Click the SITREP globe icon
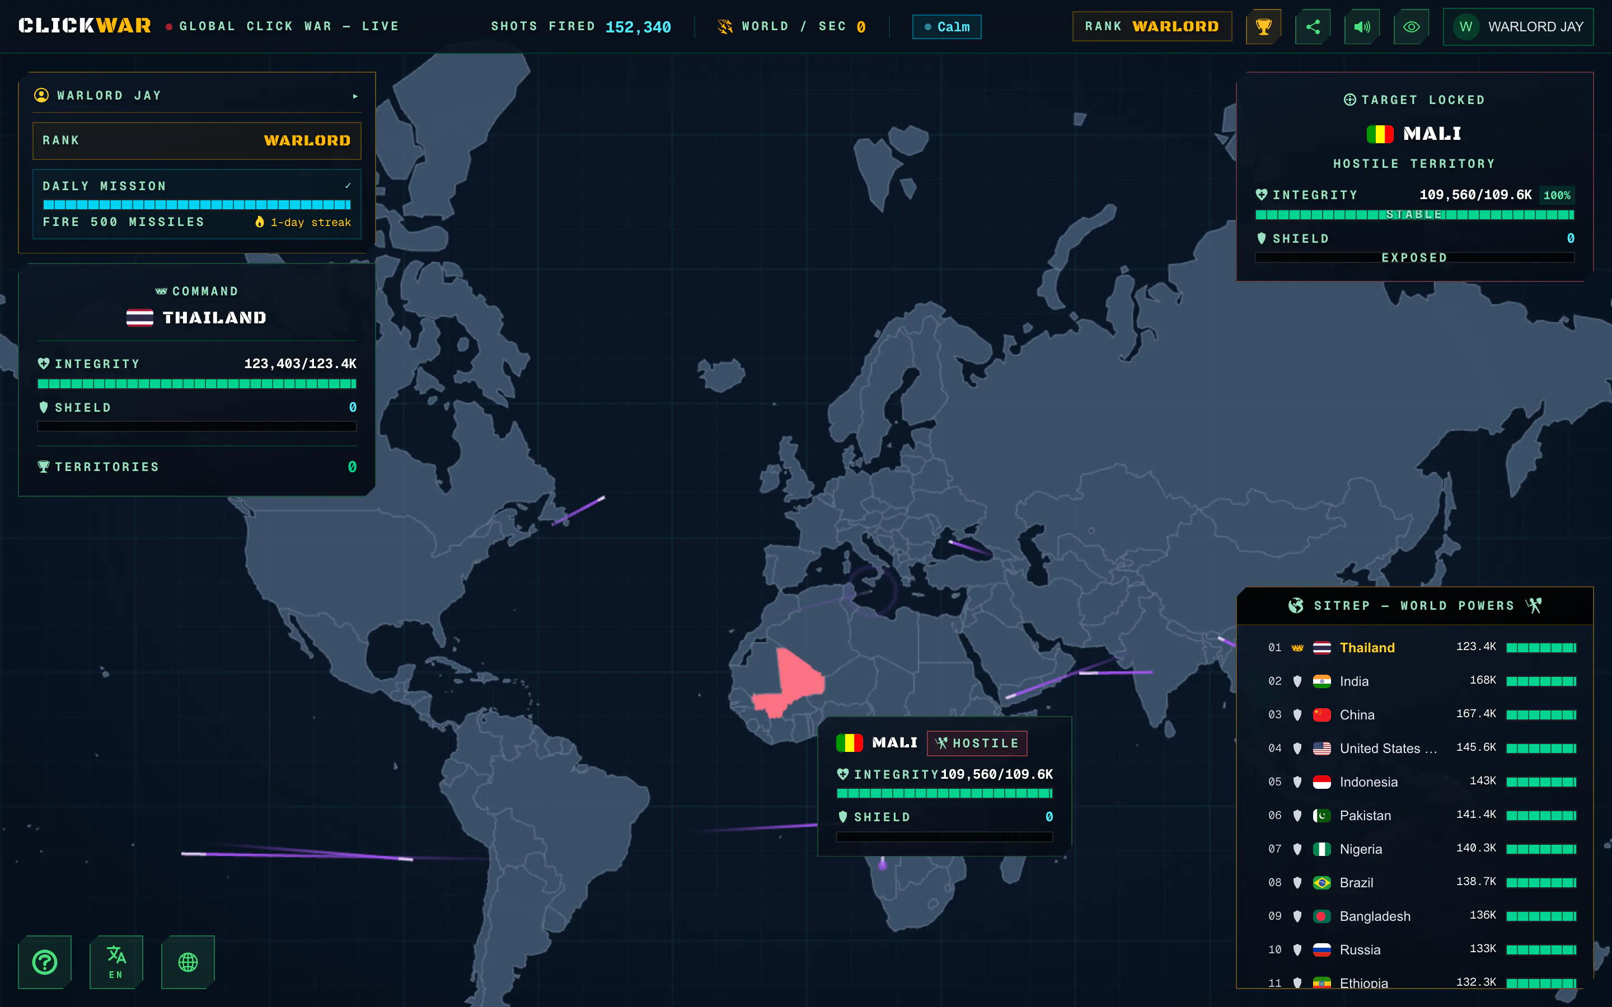The image size is (1612, 1007). [1296, 605]
